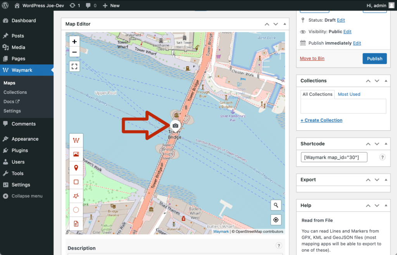Switch to the Most Used tab
This screenshot has height=255, width=397.
(349, 94)
